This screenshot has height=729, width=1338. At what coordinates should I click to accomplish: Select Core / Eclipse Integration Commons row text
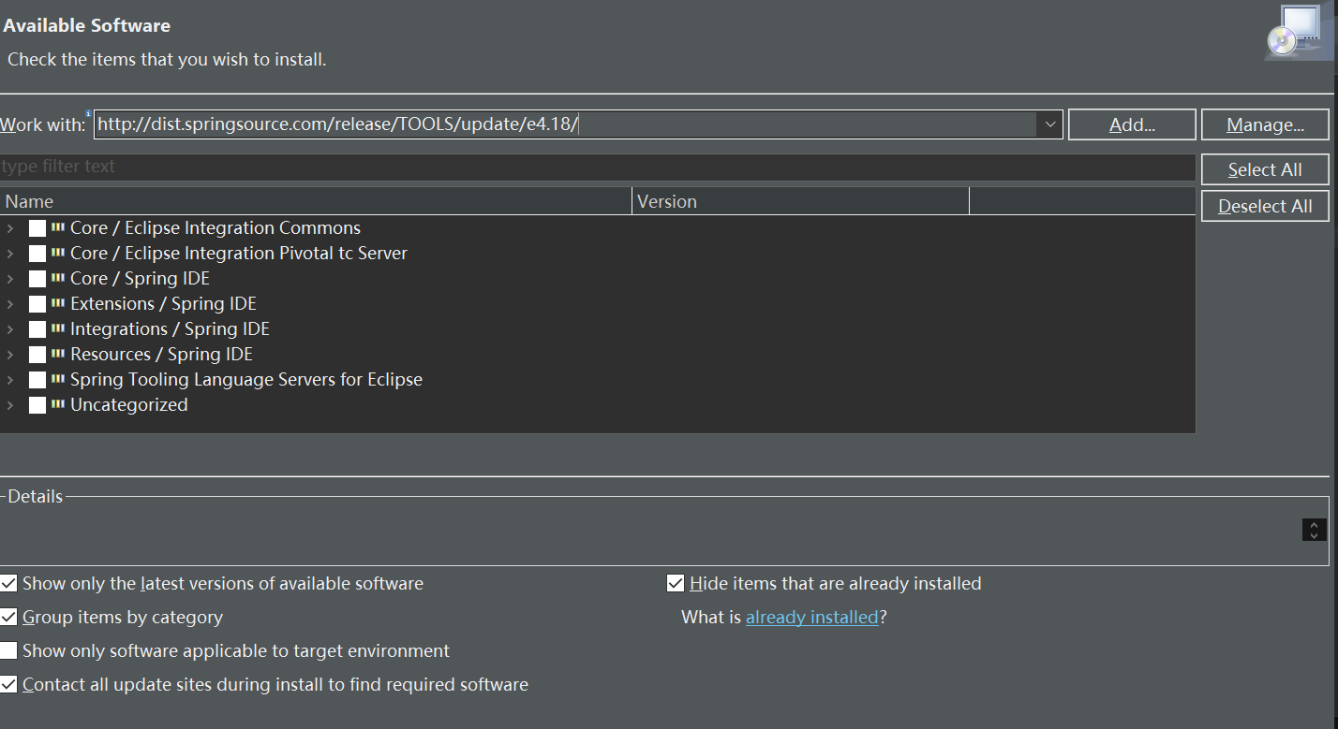tap(216, 227)
